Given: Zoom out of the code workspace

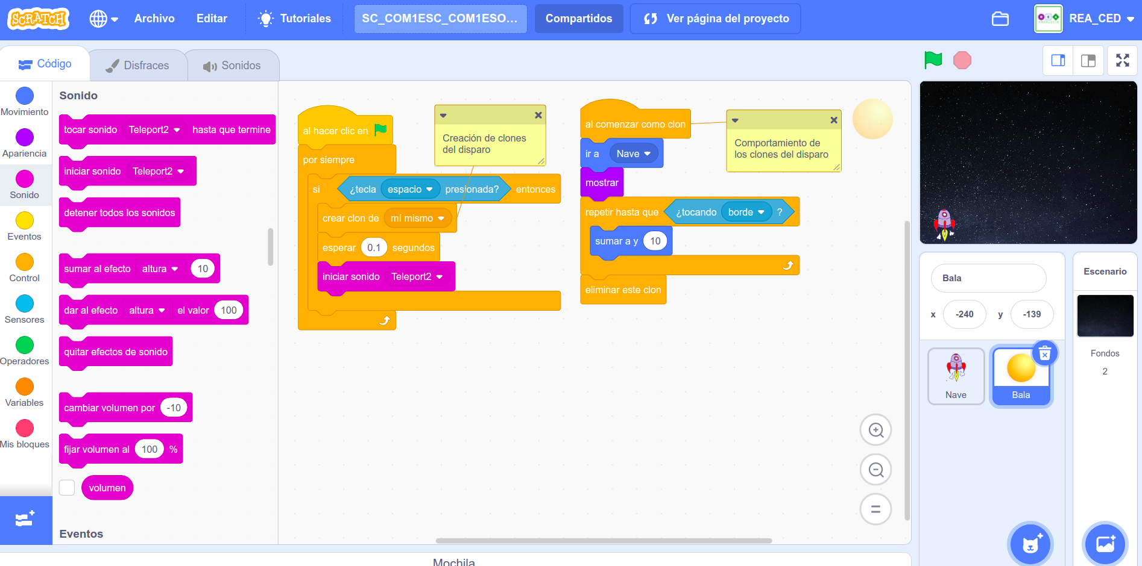Looking at the screenshot, I should [x=875, y=470].
